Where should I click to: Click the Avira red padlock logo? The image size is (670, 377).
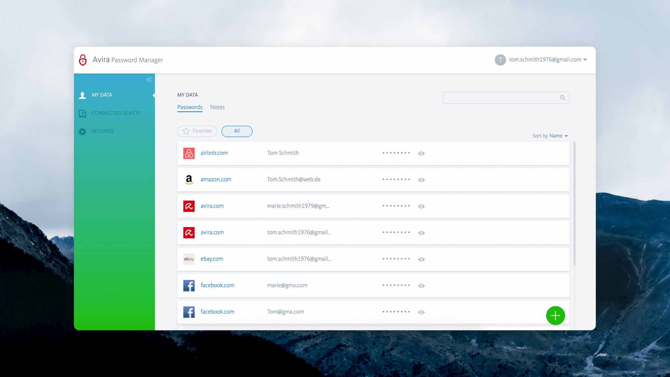83,60
